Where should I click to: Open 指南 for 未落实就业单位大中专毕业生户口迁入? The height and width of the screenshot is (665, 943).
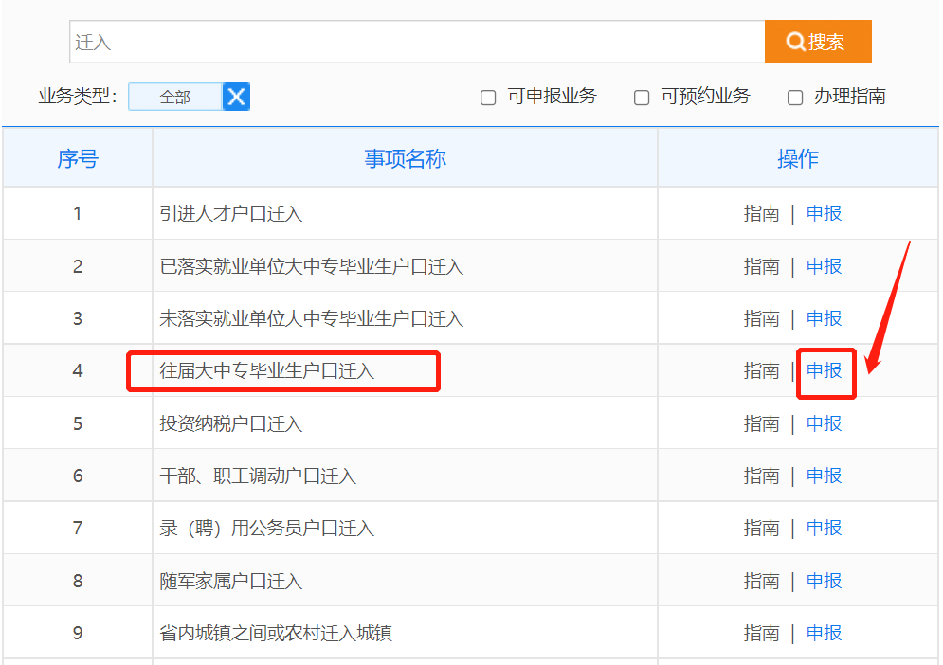[x=762, y=318]
